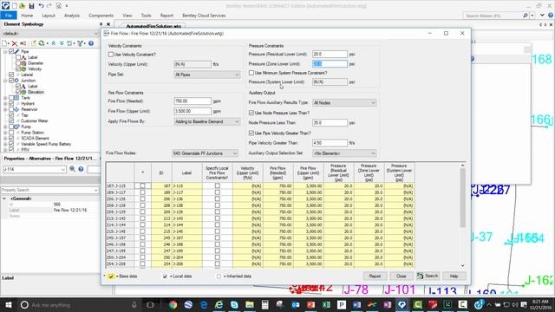Click Pressure (Residual Lower Limit) input field

point(330,54)
